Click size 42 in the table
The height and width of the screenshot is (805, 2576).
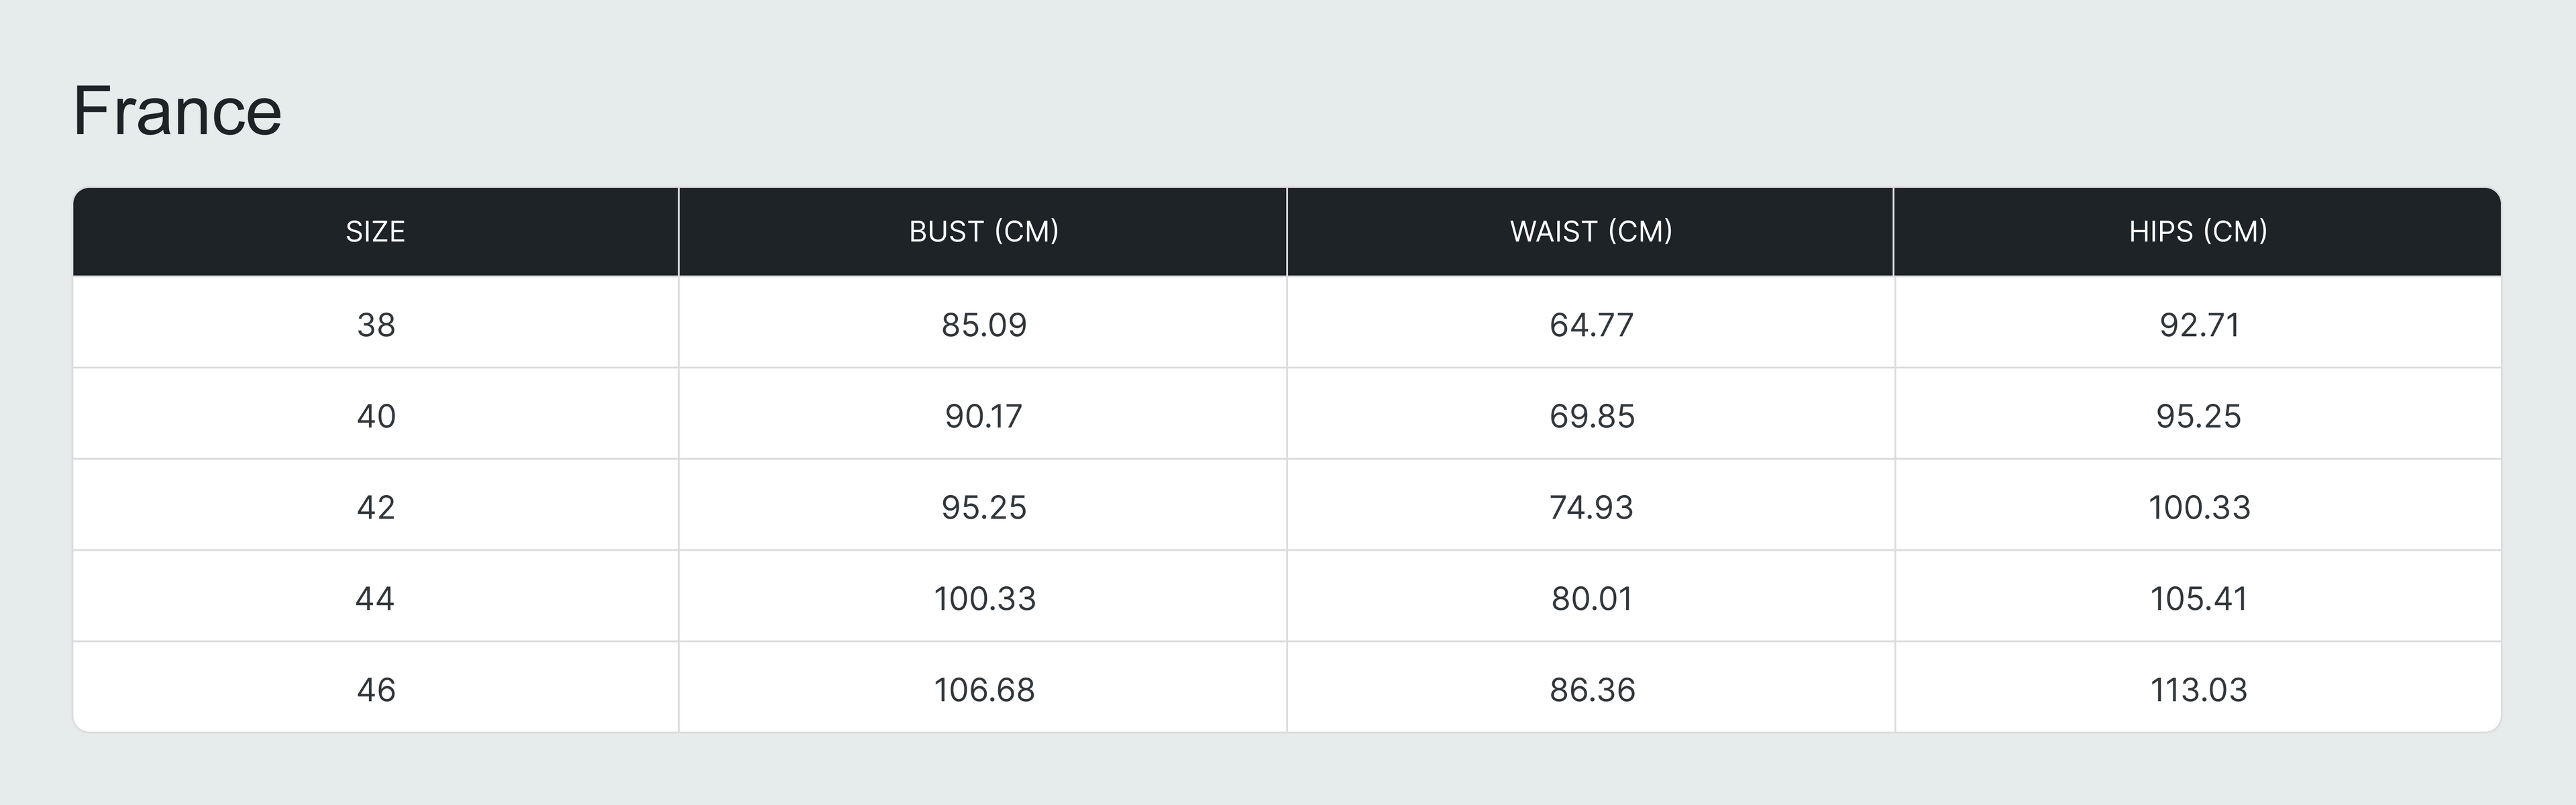point(376,507)
